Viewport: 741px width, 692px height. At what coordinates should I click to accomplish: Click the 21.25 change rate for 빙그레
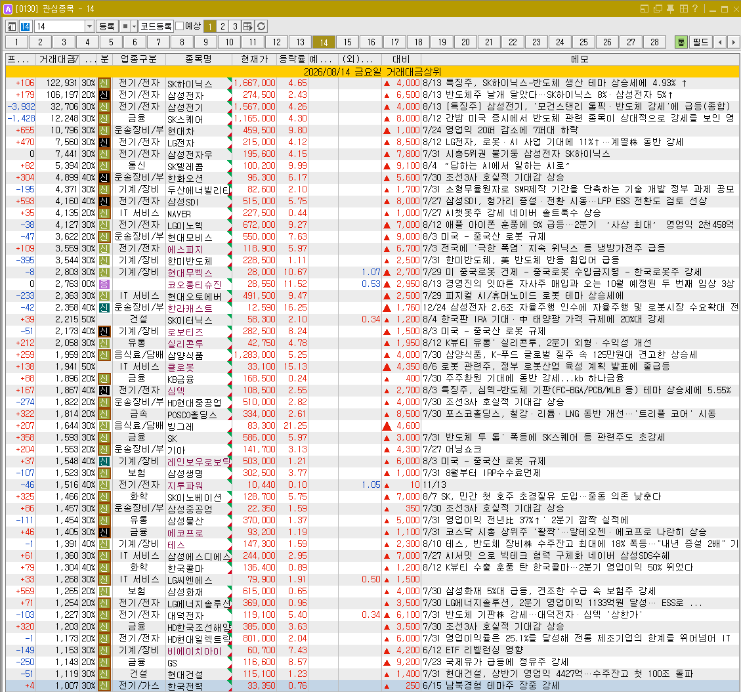pos(295,426)
